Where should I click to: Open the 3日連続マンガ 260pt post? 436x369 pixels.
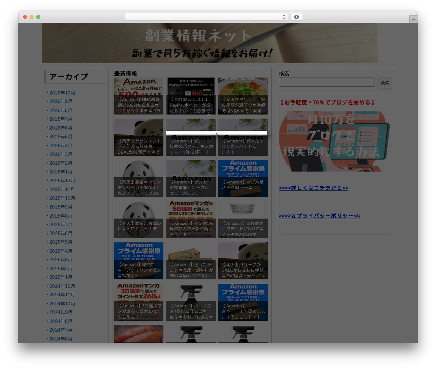(139, 302)
